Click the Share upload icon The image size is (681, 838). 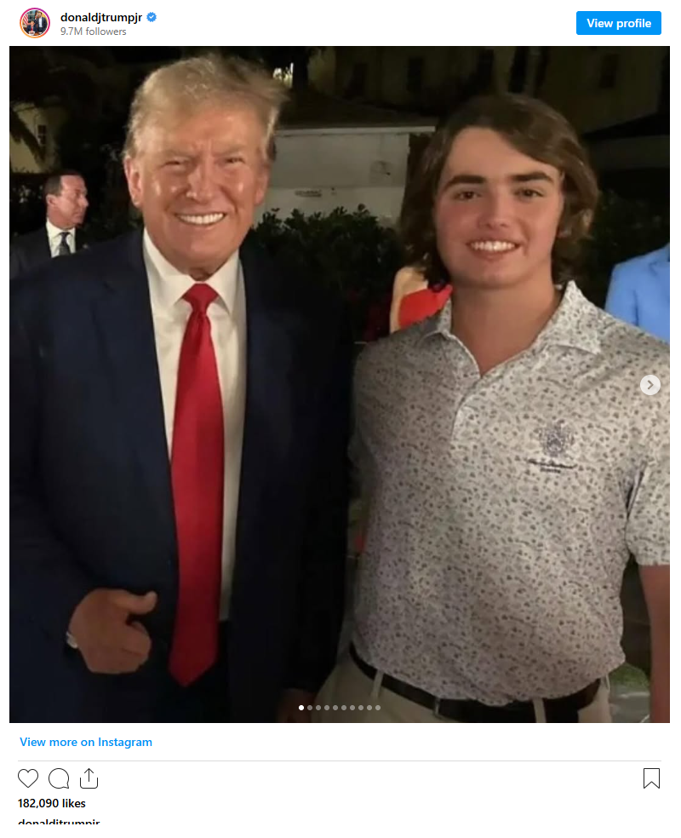[x=89, y=778]
